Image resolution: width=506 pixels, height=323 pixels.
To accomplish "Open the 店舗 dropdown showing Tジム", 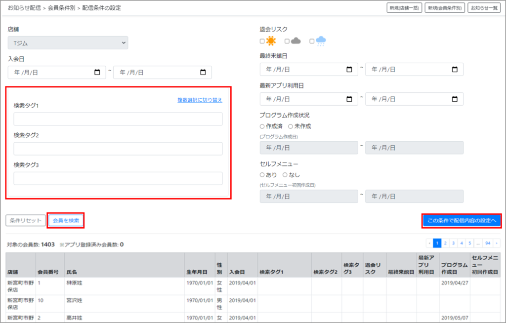I will [x=68, y=43].
